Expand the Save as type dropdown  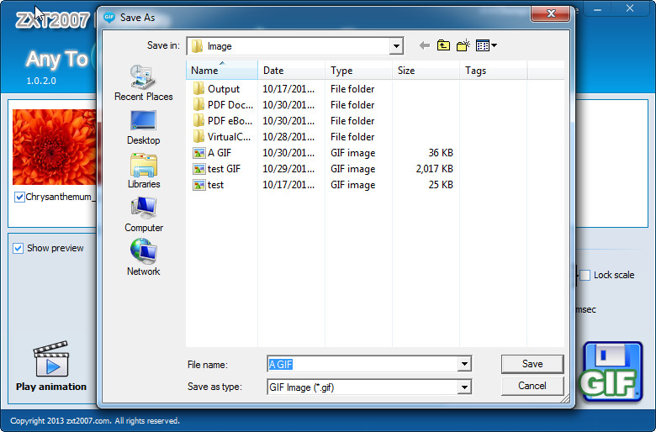click(x=464, y=387)
